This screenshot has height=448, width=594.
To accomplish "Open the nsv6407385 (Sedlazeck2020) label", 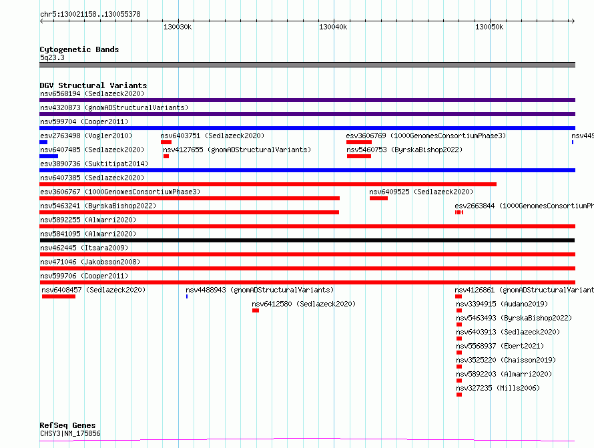I will [x=92, y=178].
